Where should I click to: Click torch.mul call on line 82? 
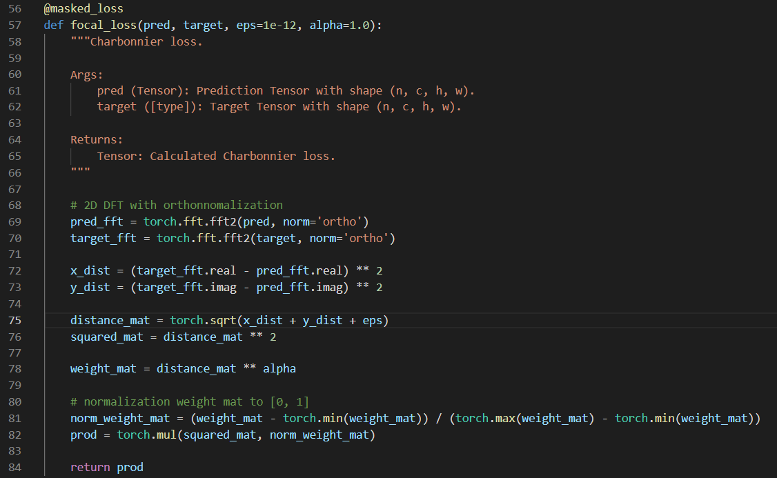pyautogui.click(x=147, y=435)
